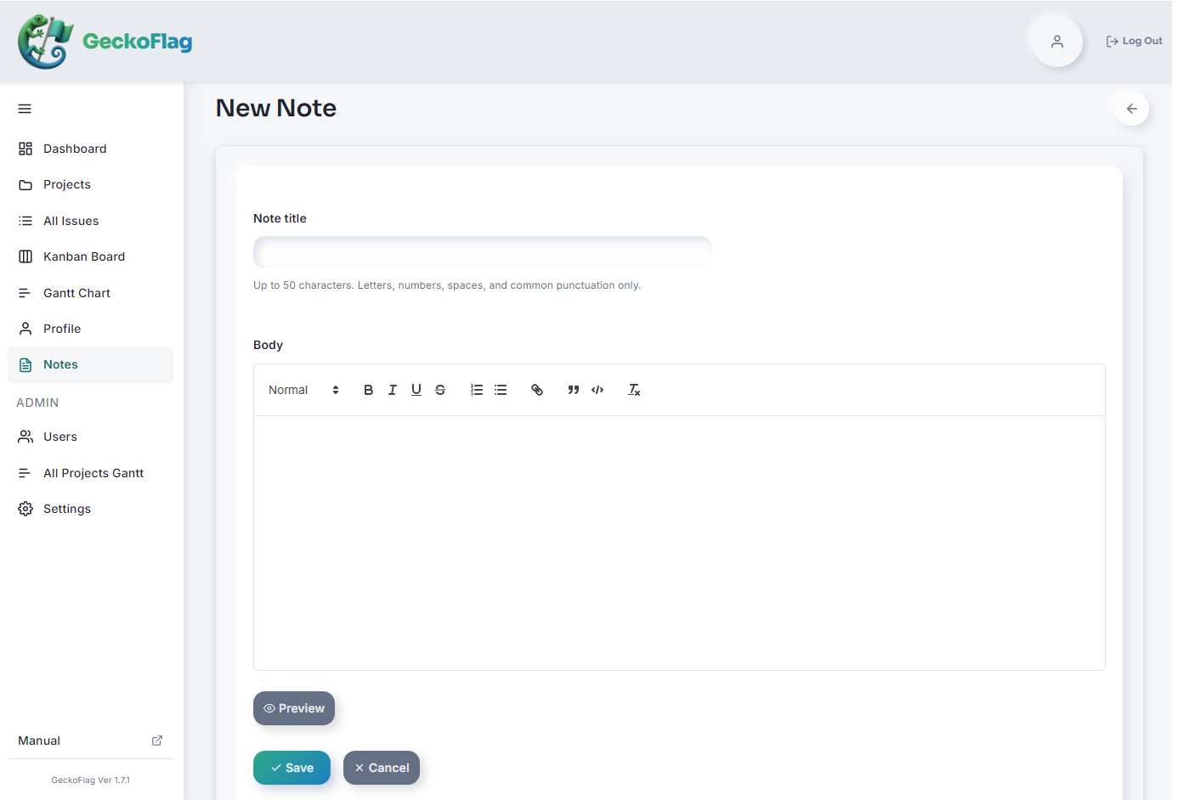1183x800 pixels.
Task: Toggle italic formatting
Action: click(x=393, y=390)
